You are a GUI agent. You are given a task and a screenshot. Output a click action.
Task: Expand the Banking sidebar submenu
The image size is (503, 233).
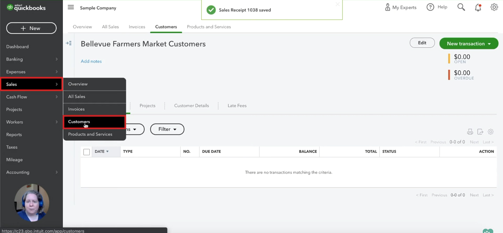(x=31, y=59)
